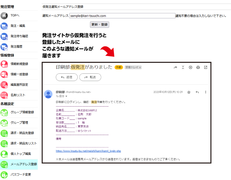Image resolution: width=231 pixels, height=180 pixels.
Task: Open the 発注履歴 history icon
Action: 4,47
